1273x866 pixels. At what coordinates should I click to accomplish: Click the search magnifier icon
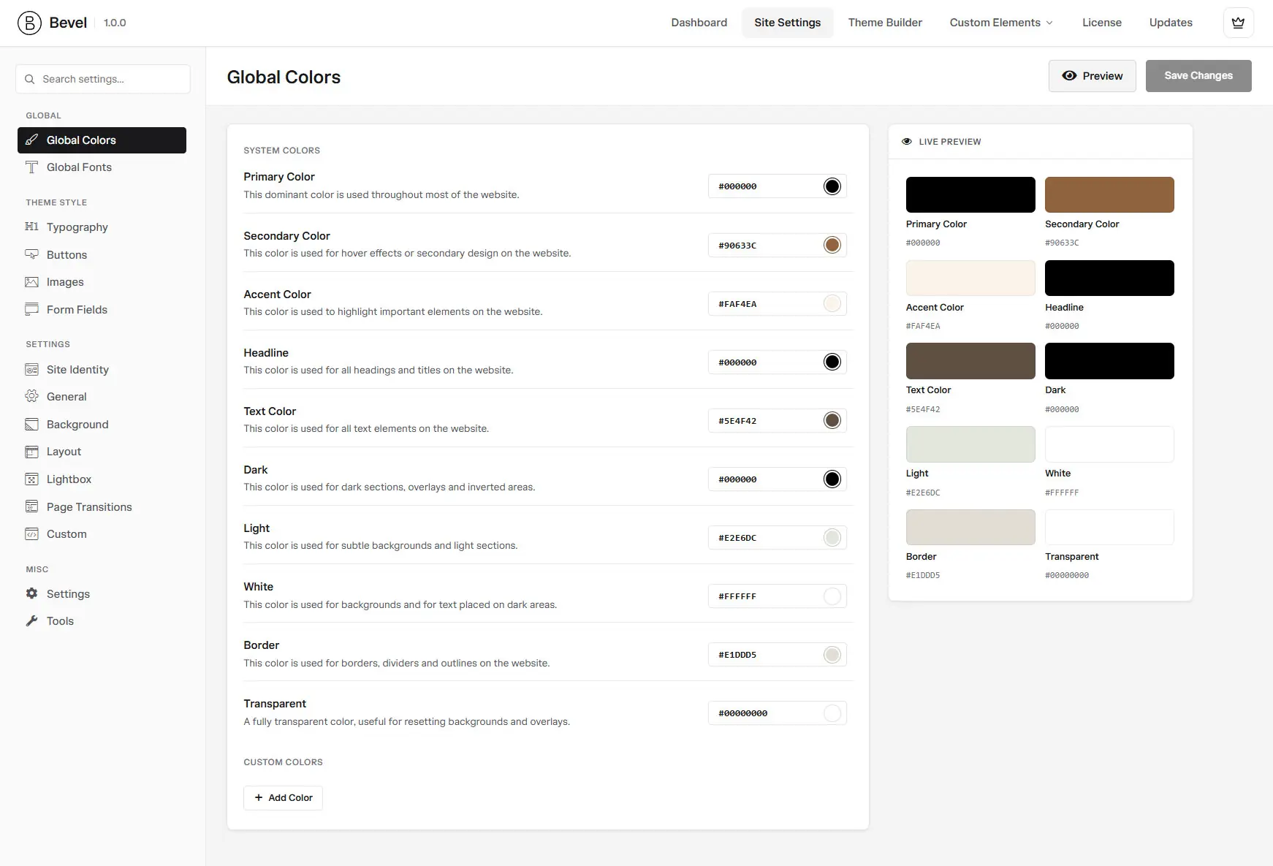tap(30, 79)
